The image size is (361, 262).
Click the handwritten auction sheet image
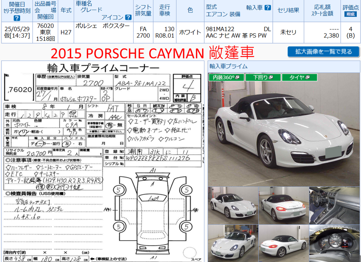(x=103, y=161)
